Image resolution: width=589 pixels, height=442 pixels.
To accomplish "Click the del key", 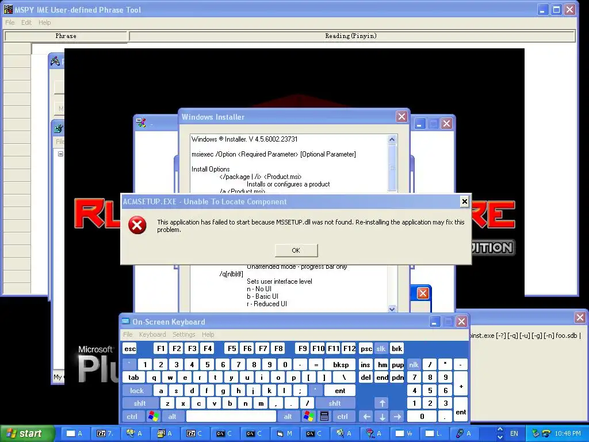I will click(x=365, y=378).
